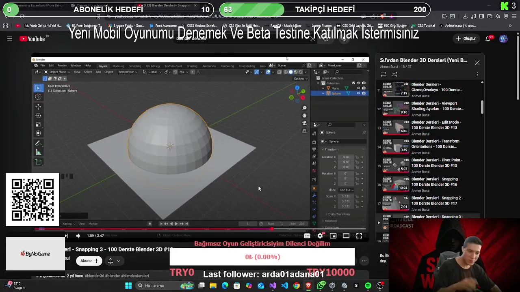Open Spotify from the taskbar

[x=368, y=286]
